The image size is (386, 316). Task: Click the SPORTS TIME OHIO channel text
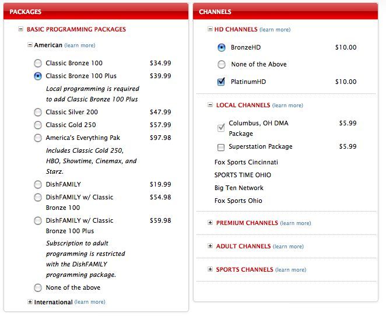[x=243, y=175]
